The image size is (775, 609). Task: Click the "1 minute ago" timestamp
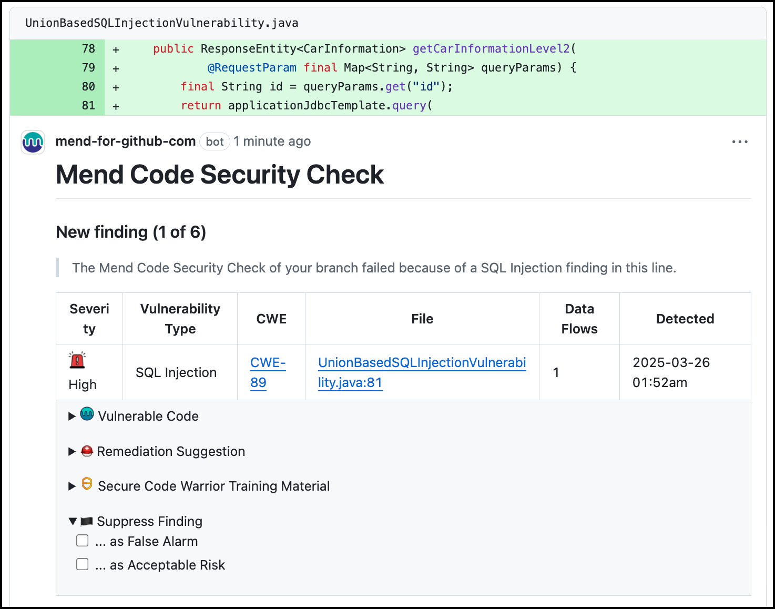[x=272, y=141]
